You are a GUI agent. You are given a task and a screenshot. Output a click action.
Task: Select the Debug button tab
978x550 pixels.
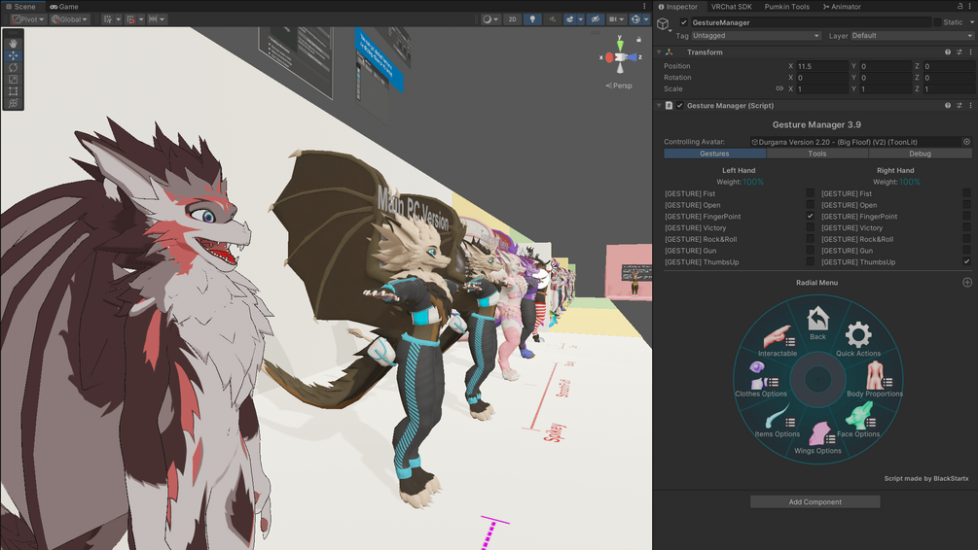coord(920,154)
